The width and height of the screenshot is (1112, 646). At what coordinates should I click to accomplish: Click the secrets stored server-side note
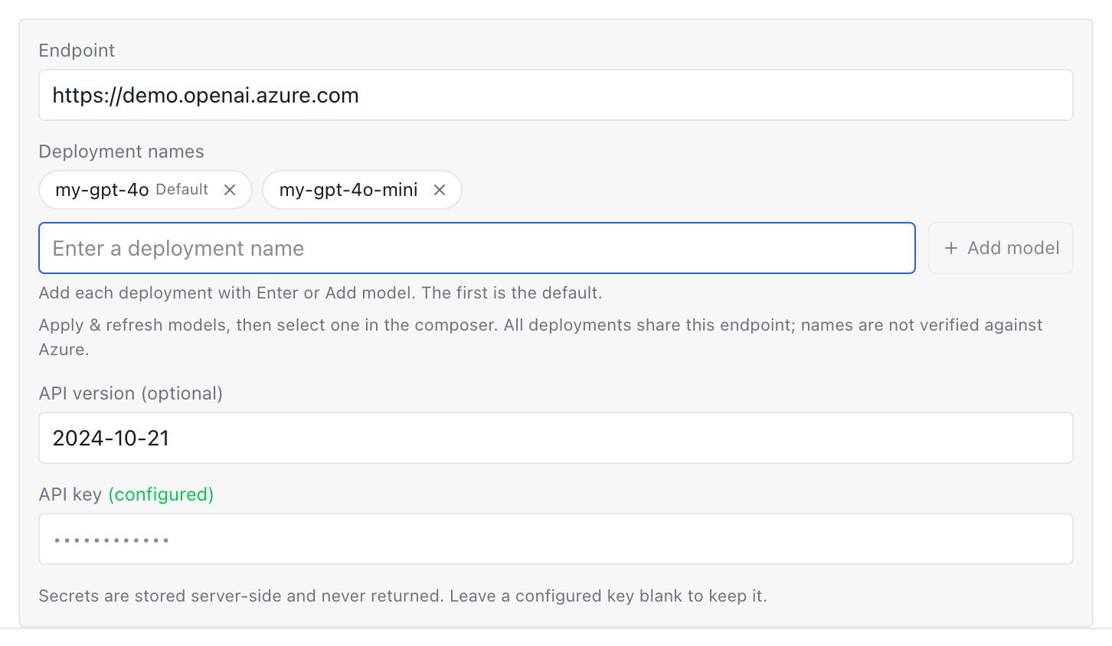(403, 596)
